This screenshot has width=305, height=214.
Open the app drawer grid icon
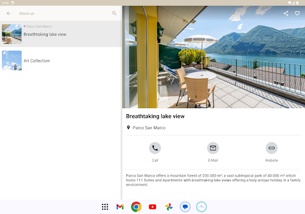(105, 207)
